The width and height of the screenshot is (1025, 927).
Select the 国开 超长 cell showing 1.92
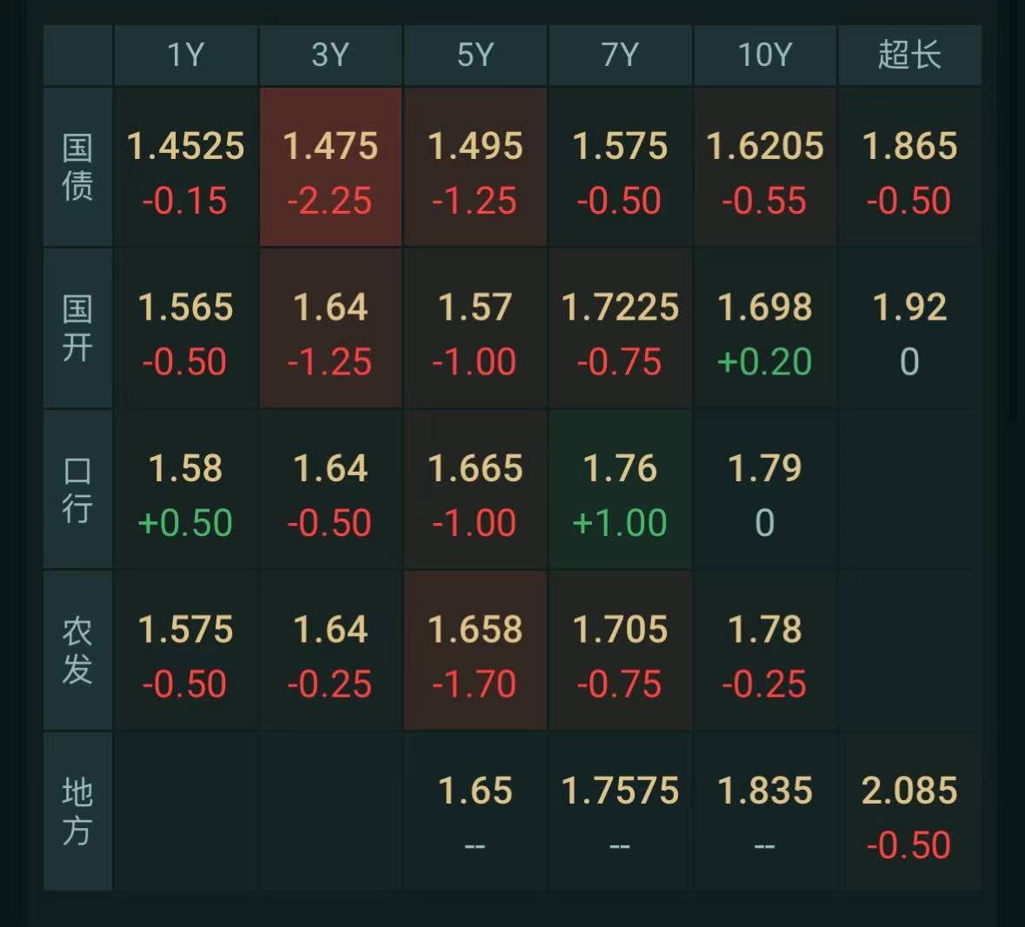click(909, 328)
